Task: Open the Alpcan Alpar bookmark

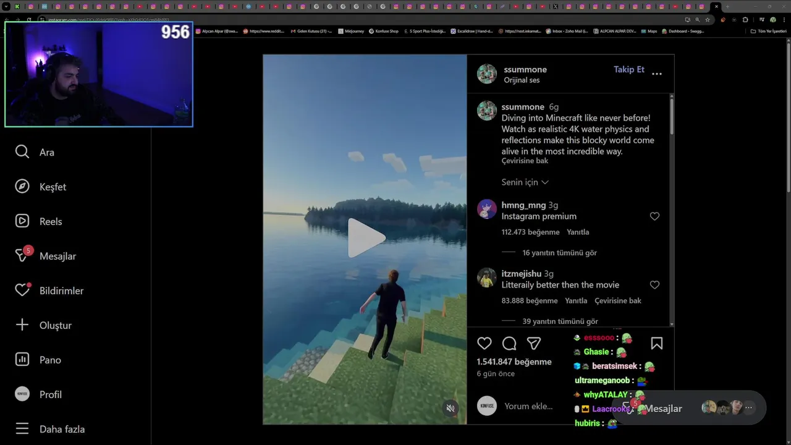Action: coord(216,31)
